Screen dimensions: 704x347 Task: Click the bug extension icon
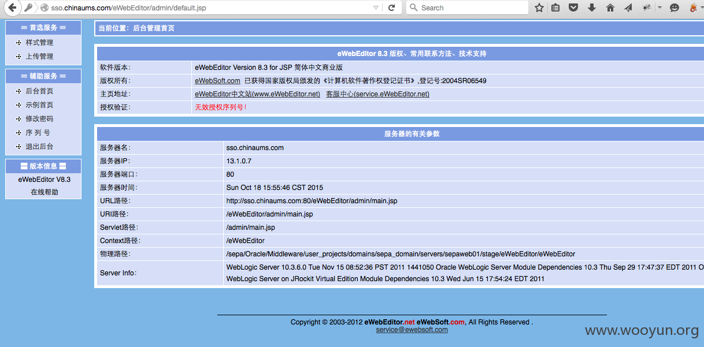point(647,8)
